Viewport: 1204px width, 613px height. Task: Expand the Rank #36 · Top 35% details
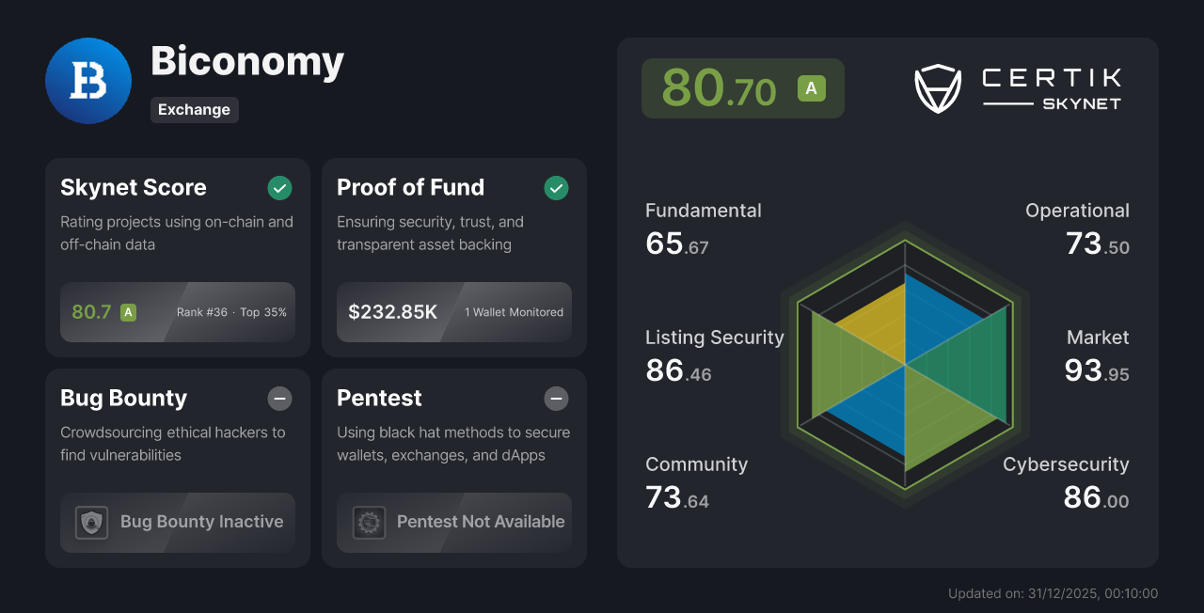(x=230, y=312)
